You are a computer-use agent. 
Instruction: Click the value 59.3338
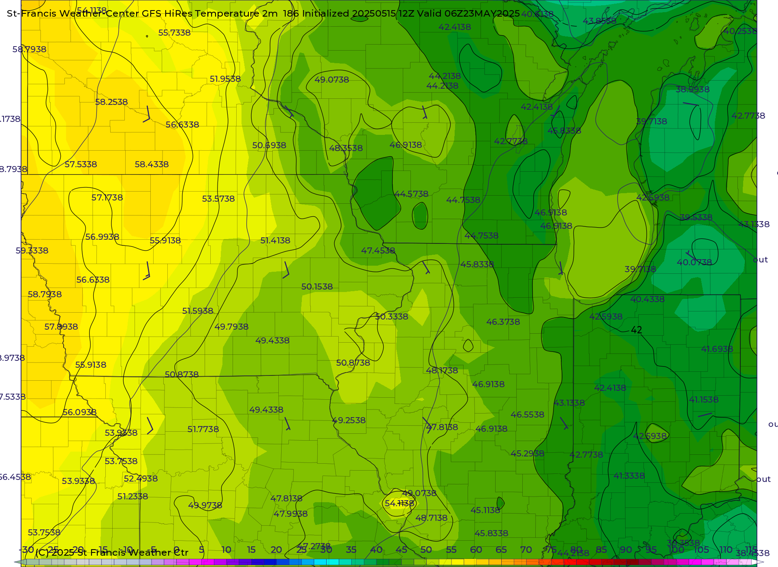tap(32, 251)
